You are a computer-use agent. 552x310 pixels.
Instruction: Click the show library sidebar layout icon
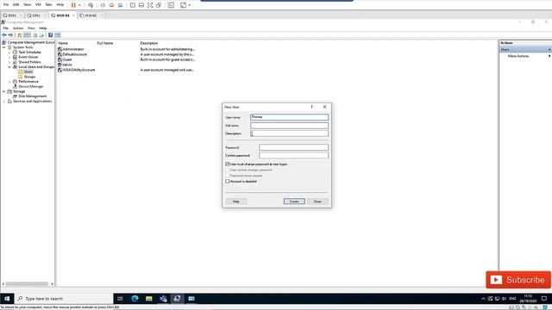132,5
